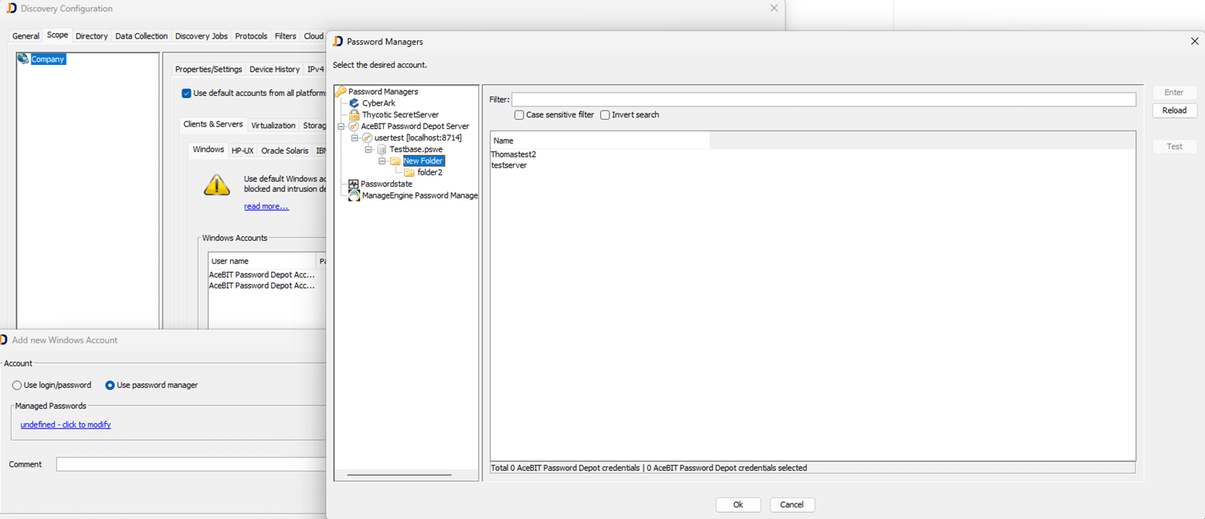Toggle the Invert search checkbox
The width and height of the screenshot is (1205, 519).
[605, 115]
